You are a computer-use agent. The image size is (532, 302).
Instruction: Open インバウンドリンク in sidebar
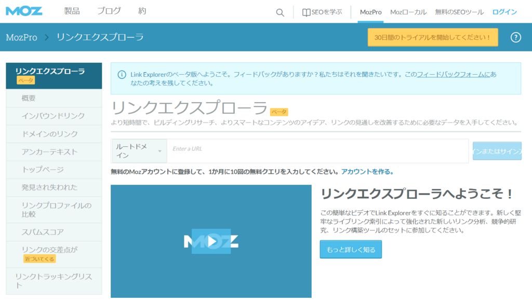coord(54,116)
